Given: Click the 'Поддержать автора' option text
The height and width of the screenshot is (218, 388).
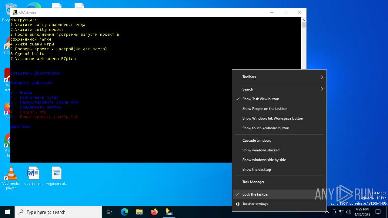Looking at the screenshot, I should click(40, 107).
